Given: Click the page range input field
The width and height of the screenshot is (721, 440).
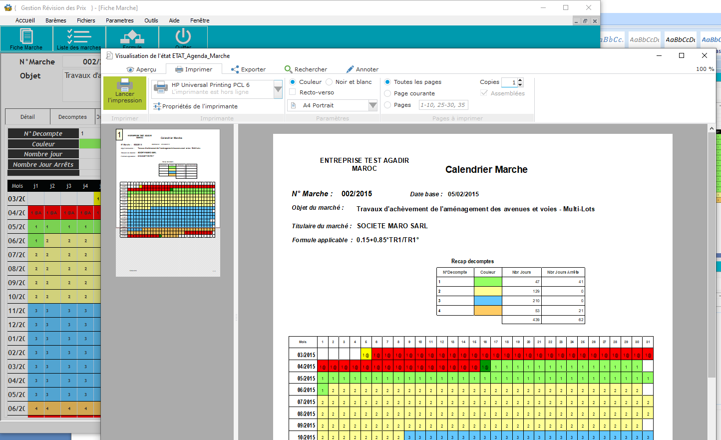Looking at the screenshot, I should coord(443,105).
